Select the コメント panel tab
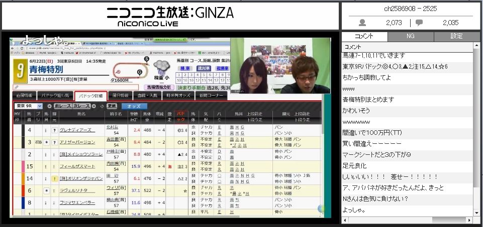Screen dimensions: 483x227 click(364, 36)
